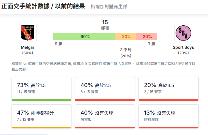The image size is (208, 135).
Task: Open the 40% Melgar clean sheet card
Action: click(x=105, y=116)
